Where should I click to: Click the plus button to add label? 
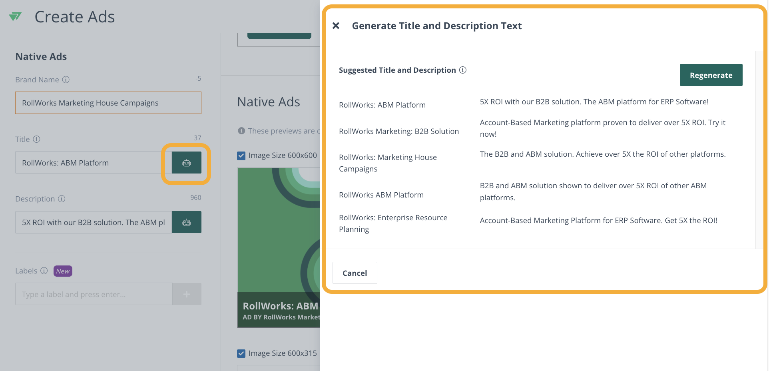coord(187,294)
